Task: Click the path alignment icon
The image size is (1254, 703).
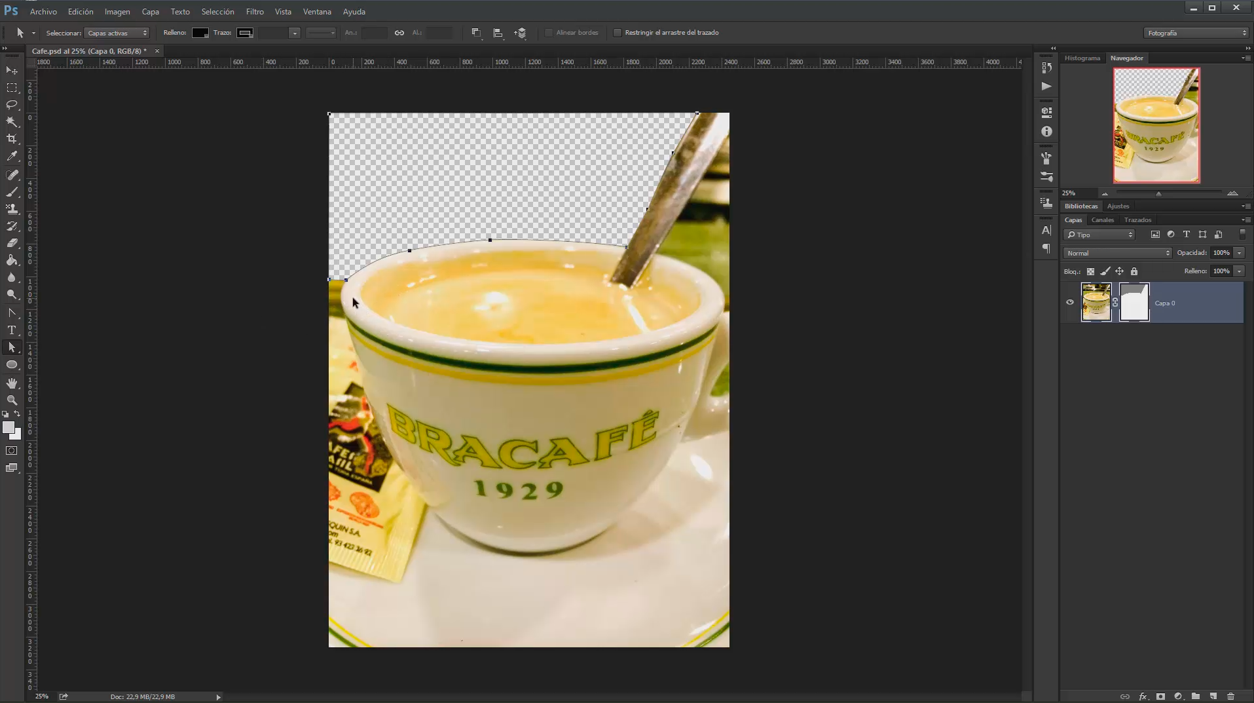Action: point(498,33)
